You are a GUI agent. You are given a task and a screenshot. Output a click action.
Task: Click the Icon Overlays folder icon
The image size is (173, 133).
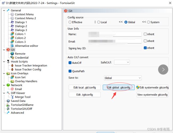point(8,73)
